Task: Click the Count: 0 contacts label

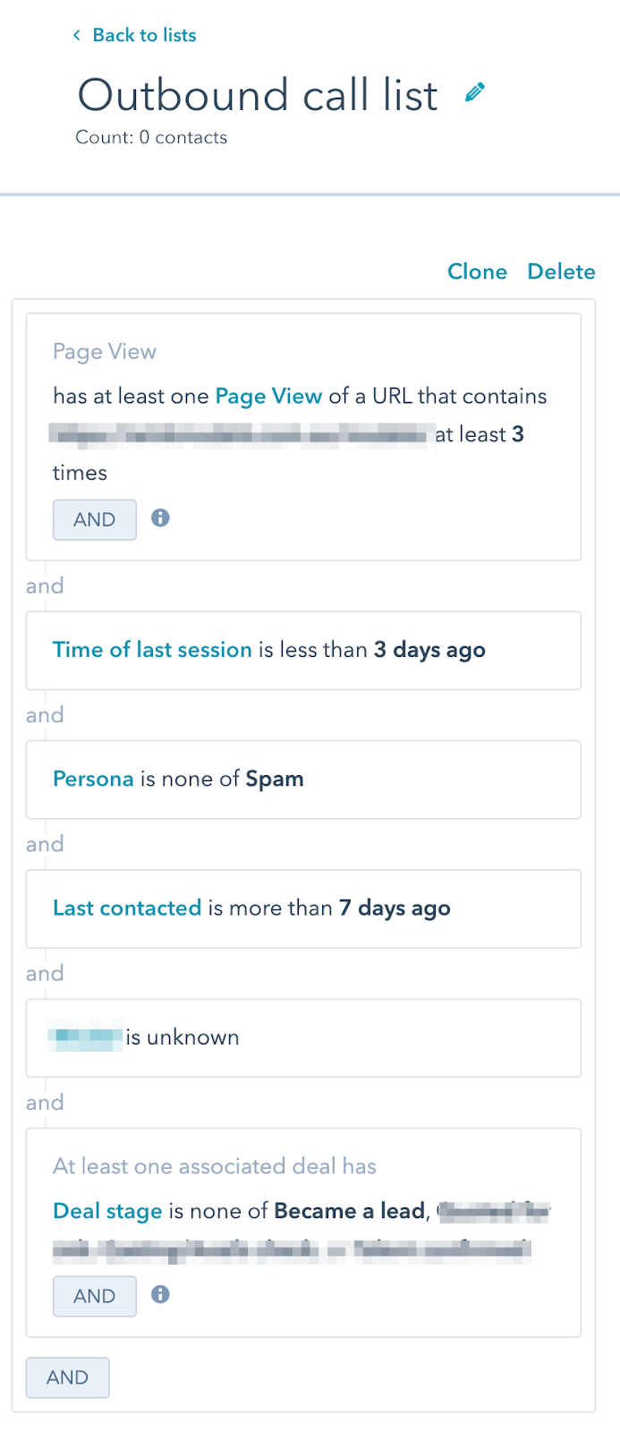Action: point(152,137)
